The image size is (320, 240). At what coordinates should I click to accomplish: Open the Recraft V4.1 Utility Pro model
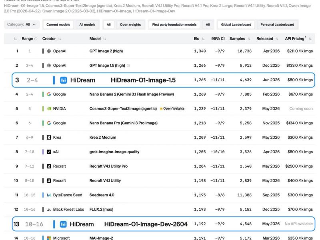pyautogui.click(x=108, y=166)
